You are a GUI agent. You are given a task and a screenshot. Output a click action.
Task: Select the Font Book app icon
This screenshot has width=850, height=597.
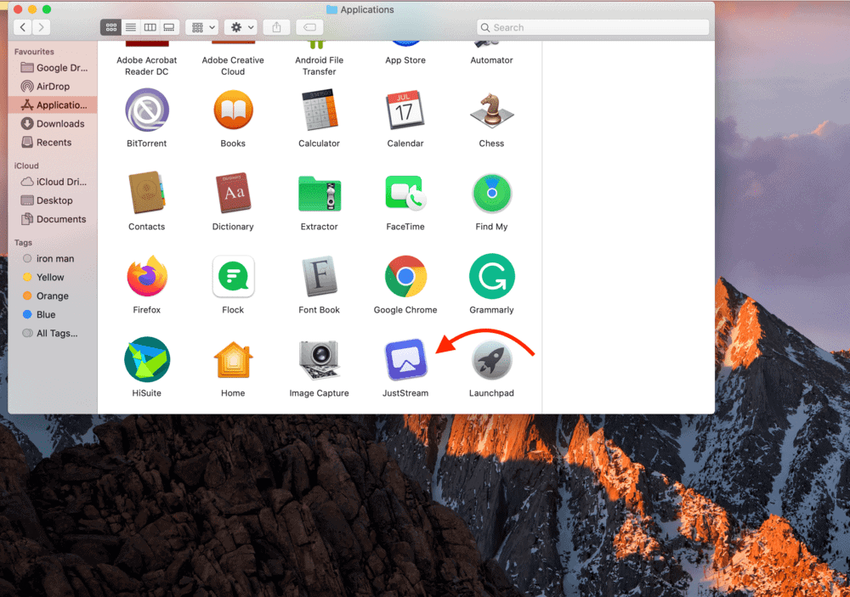(320, 276)
